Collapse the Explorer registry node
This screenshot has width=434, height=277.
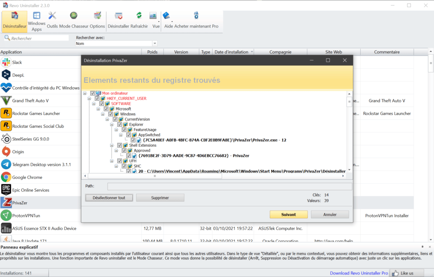(112, 124)
